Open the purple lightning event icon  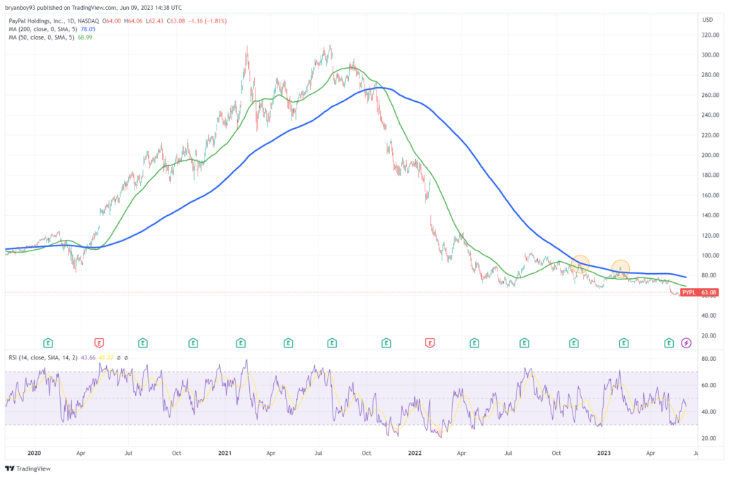tap(684, 342)
